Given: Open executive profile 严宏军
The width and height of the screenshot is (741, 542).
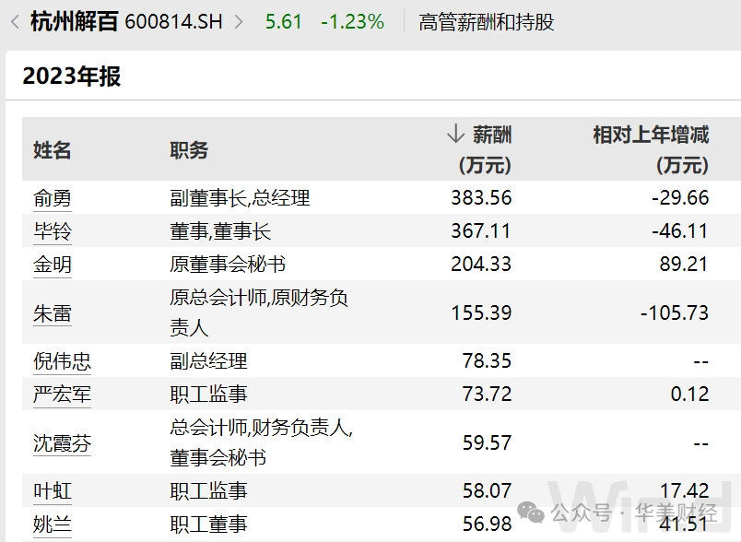Looking at the screenshot, I should pyautogui.click(x=62, y=395).
